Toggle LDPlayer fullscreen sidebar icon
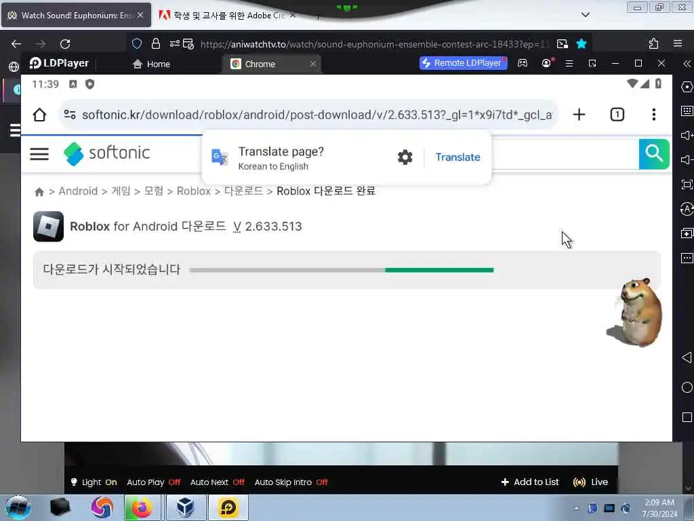The image size is (694, 521). click(x=687, y=185)
